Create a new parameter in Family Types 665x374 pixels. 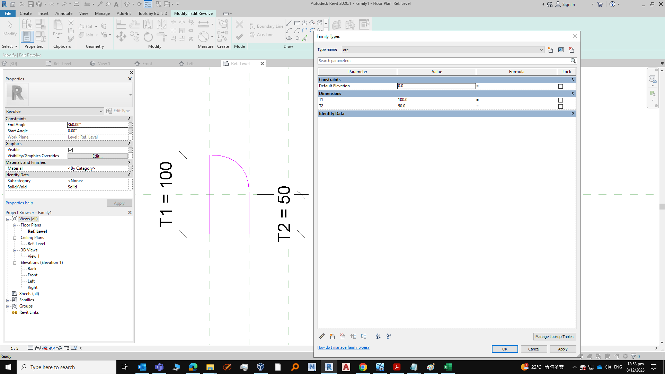pyautogui.click(x=332, y=336)
